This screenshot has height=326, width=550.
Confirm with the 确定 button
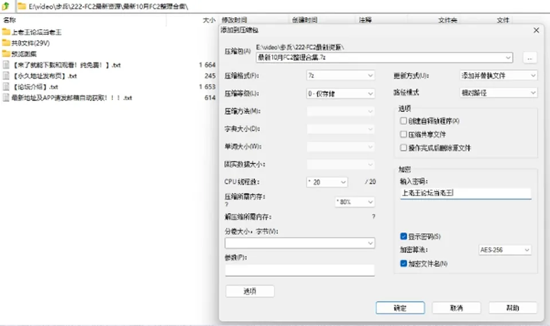pyautogui.click(x=400, y=308)
